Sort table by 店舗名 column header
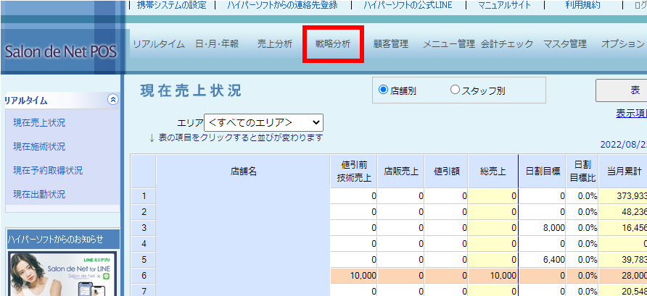This screenshot has height=296, width=647. pyautogui.click(x=244, y=172)
